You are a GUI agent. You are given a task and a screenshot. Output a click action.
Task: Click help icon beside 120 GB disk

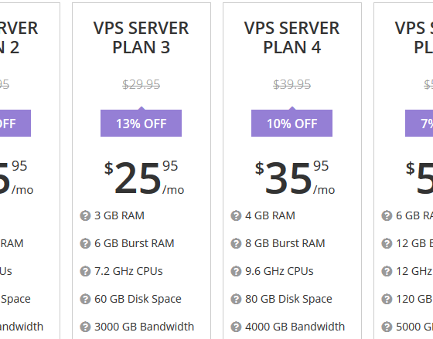[x=387, y=299]
